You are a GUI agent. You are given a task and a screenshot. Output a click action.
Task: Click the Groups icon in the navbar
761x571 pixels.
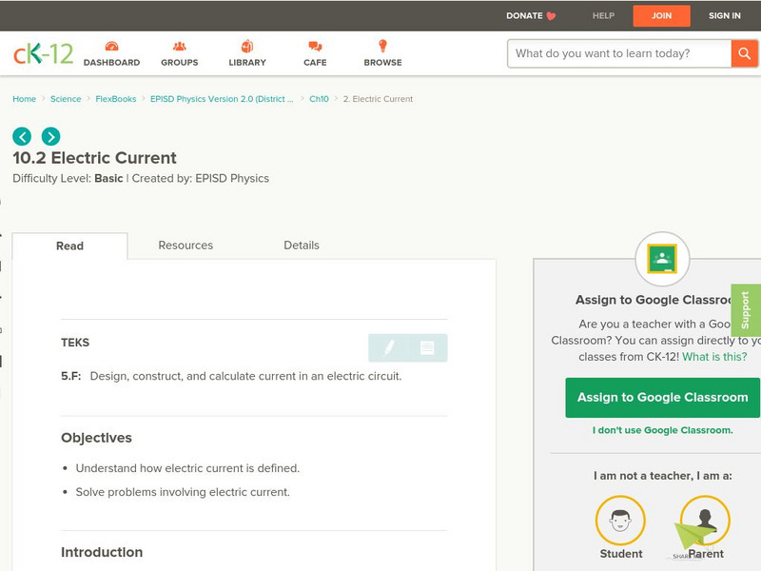tap(179, 45)
